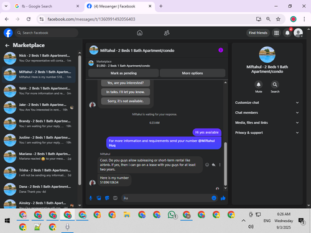Open the notifications bell
The height and width of the screenshot is (233, 311).
click(x=287, y=33)
